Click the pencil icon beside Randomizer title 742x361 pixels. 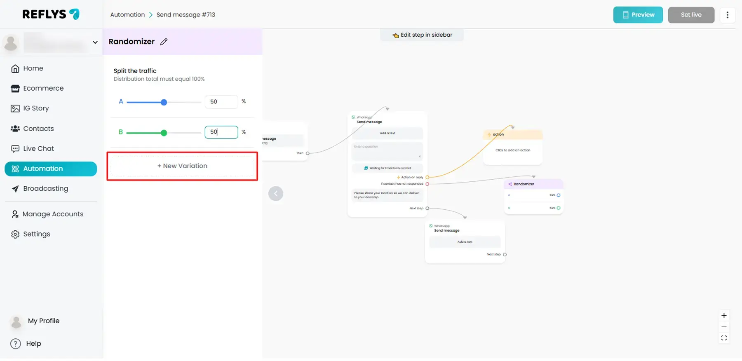[x=164, y=42]
